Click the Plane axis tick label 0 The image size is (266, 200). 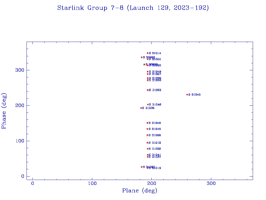(32, 184)
